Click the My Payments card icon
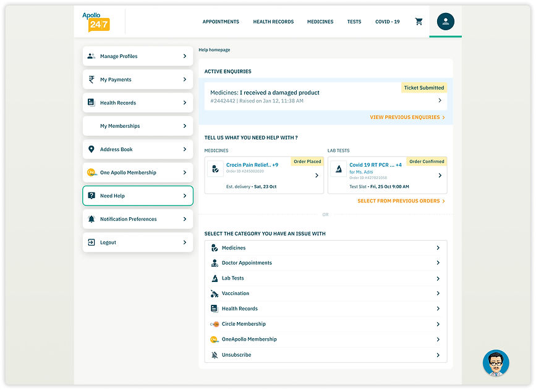536x390 pixels. point(90,79)
